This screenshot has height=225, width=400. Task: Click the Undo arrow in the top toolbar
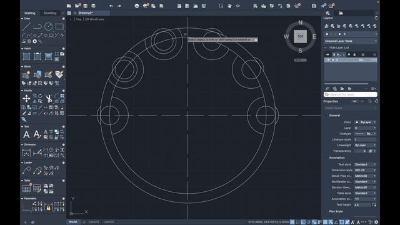pyautogui.click(x=111, y=6)
